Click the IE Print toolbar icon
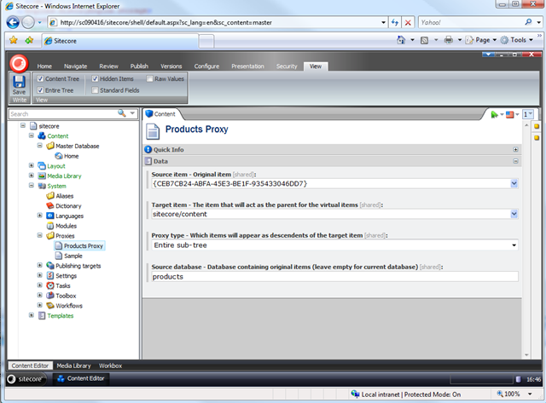Image resolution: width=546 pixels, height=403 pixels. pos(449,40)
